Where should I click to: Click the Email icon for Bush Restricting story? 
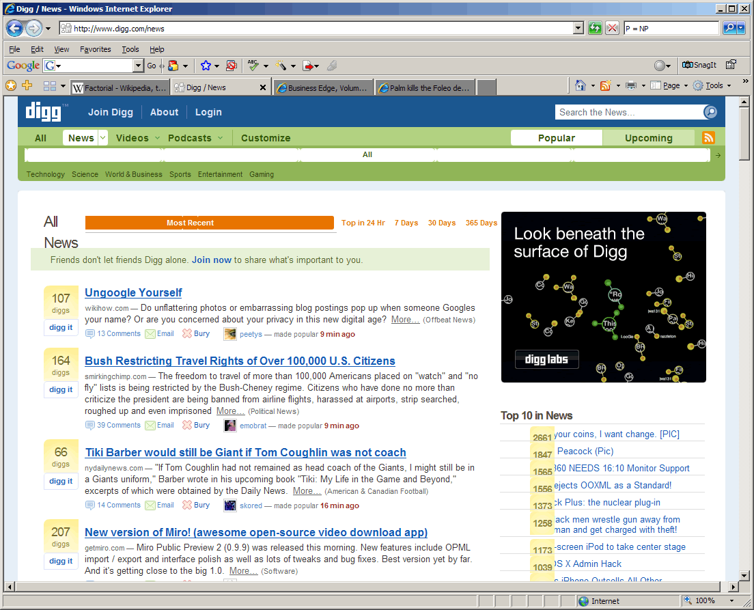point(150,426)
